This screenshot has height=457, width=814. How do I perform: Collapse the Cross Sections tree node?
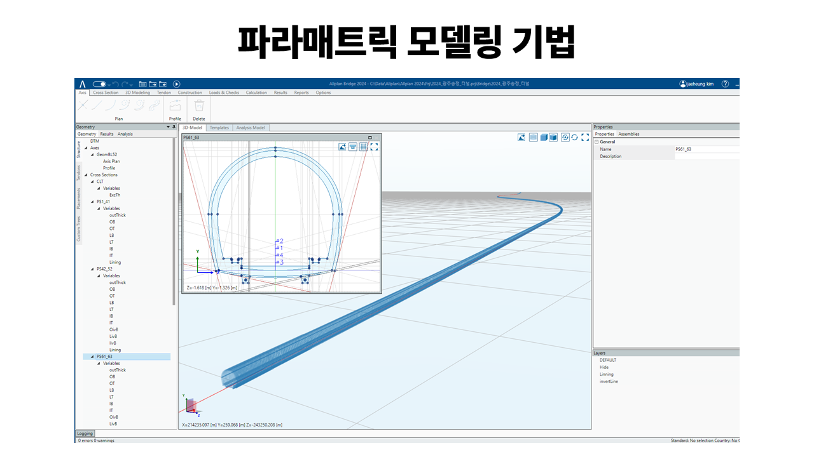coord(86,175)
